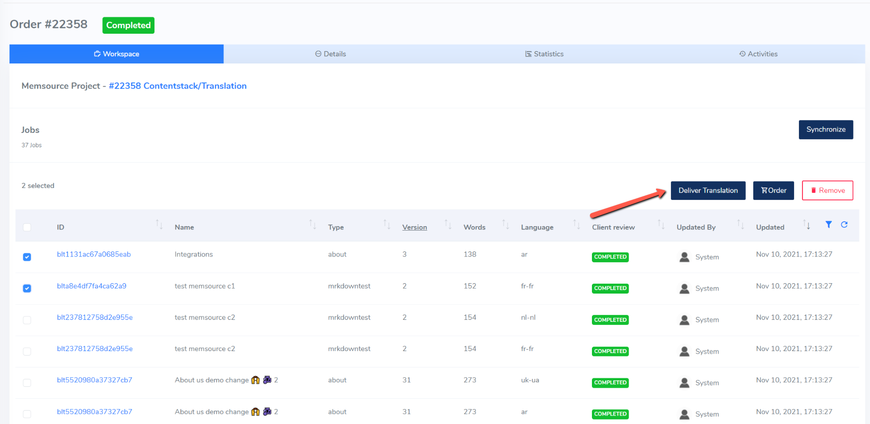Click the Synchronize button
The image size is (870, 424).
pyautogui.click(x=826, y=129)
